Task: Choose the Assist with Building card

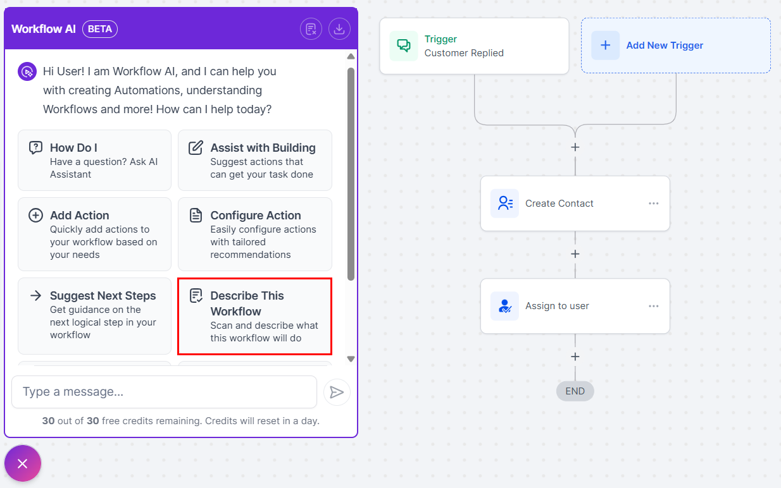Action: pyautogui.click(x=254, y=160)
